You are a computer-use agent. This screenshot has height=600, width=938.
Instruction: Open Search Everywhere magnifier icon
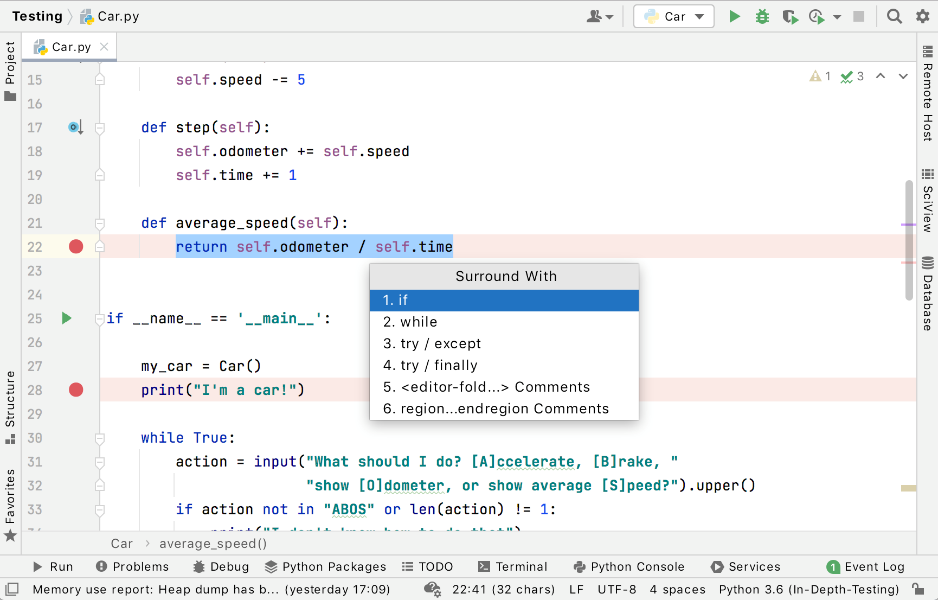coord(894,17)
